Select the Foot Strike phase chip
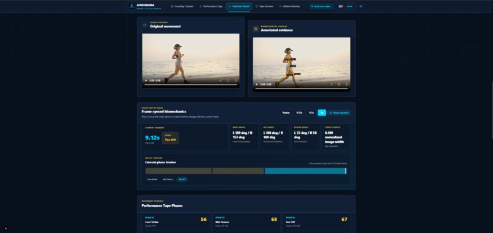Image resolution: width=493 pixels, height=233 pixels. tap(152, 179)
